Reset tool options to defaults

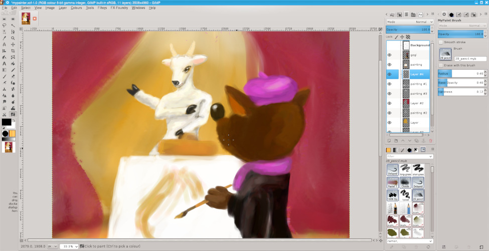click(x=481, y=247)
